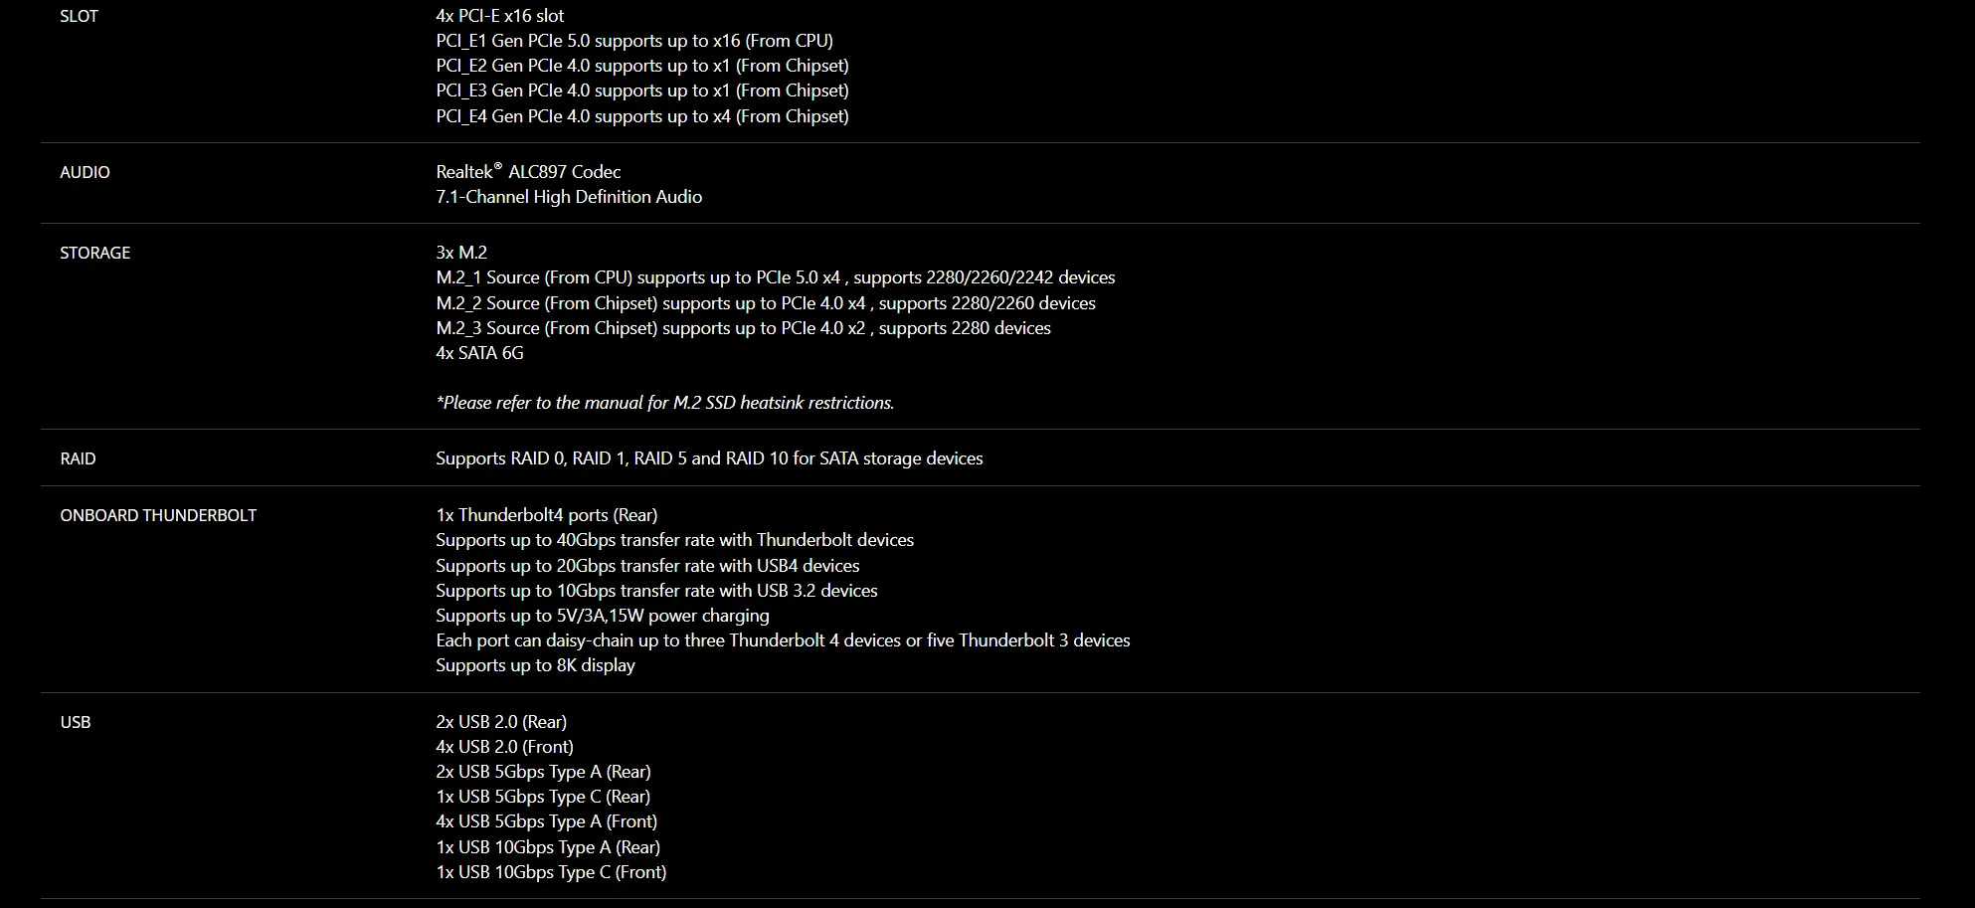Click '7.1-Channel High Definition Audio' text
Image resolution: width=1975 pixels, height=908 pixels.
tap(568, 197)
